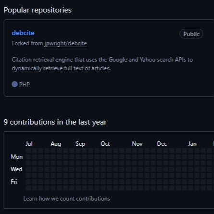Click the Public visibility badge
This screenshot has width=214, height=214.
pos(191,34)
